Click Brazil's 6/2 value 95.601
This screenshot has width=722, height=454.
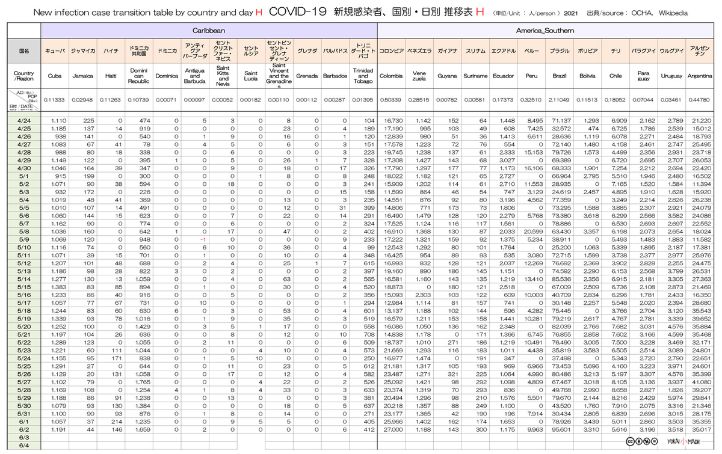(561, 429)
